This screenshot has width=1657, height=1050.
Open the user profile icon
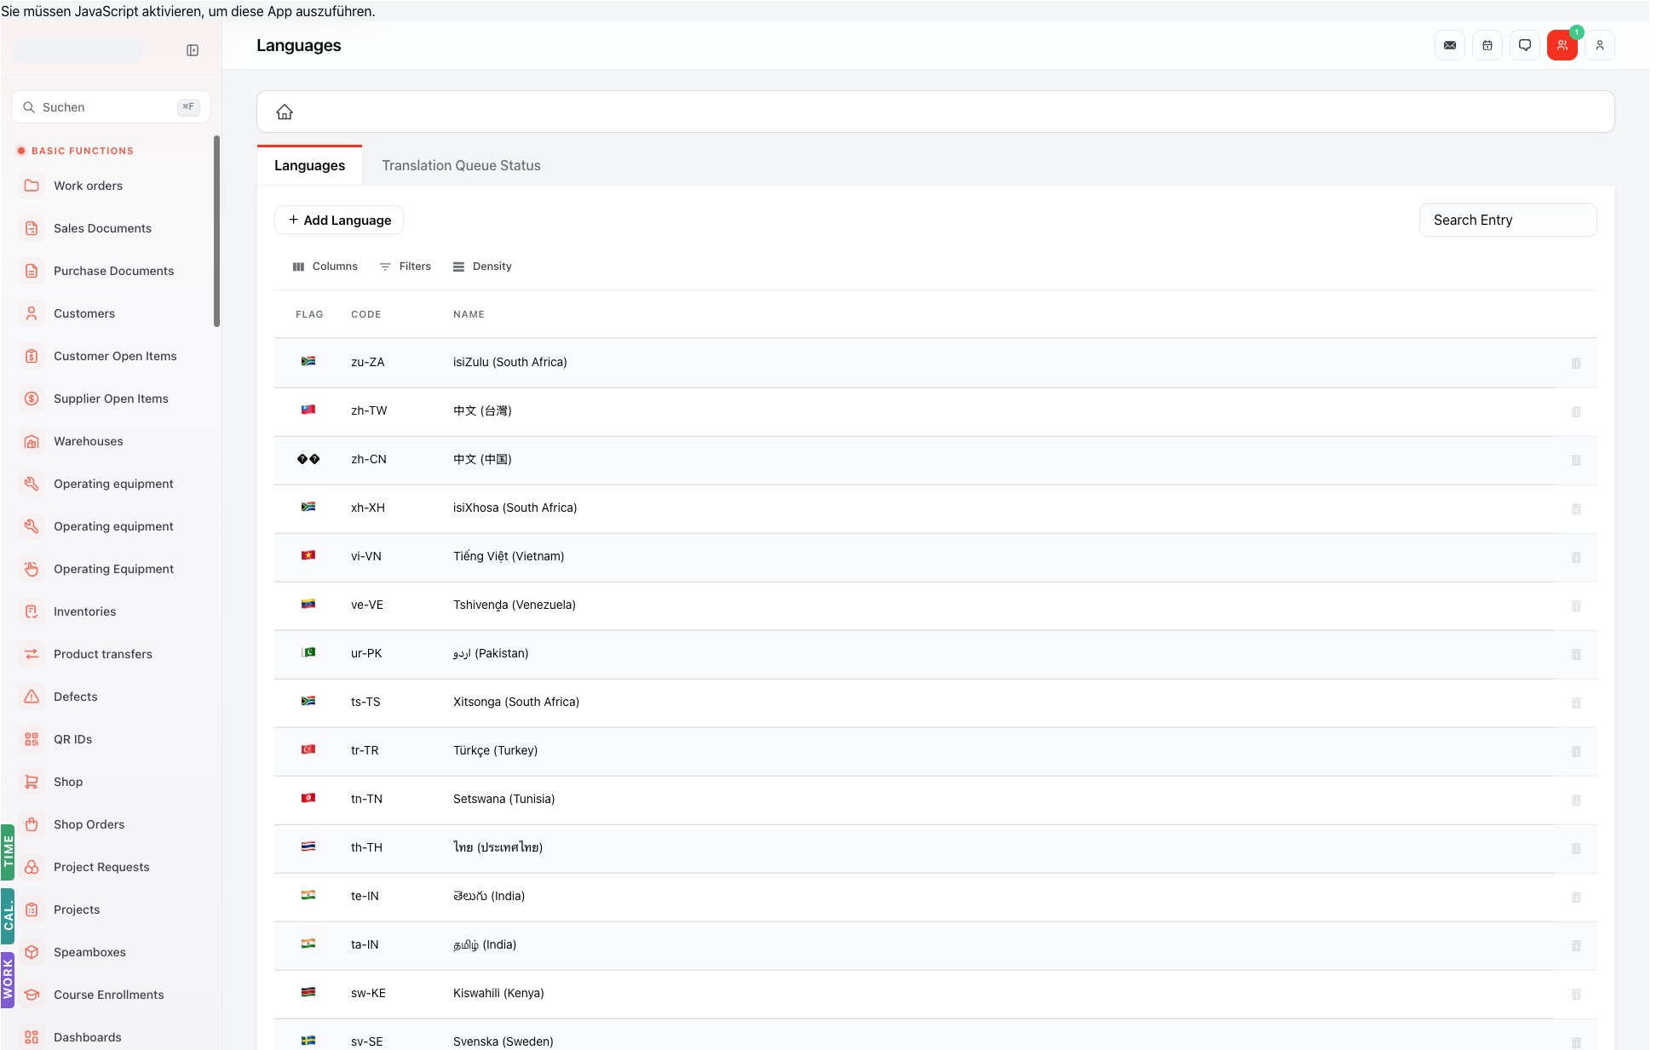pyautogui.click(x=1600, y=45)
